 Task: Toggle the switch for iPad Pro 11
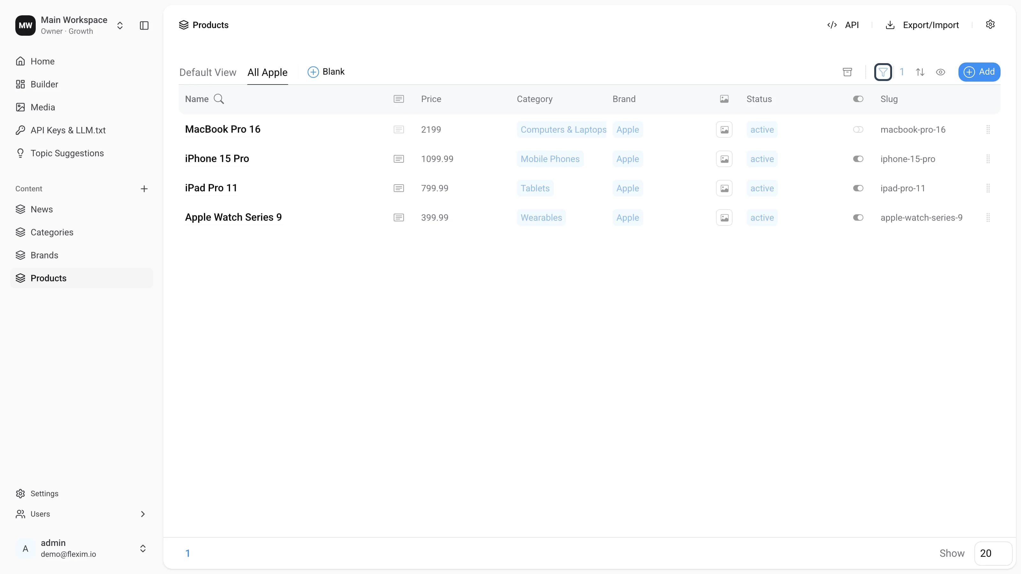(858, 188)
